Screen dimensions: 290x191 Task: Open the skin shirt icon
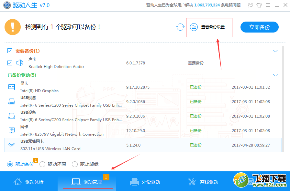coord(259,5)
